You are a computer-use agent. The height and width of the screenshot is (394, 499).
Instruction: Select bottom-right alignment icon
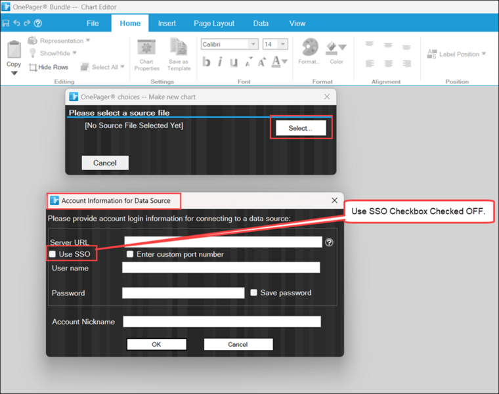click(x=406, y=64)
